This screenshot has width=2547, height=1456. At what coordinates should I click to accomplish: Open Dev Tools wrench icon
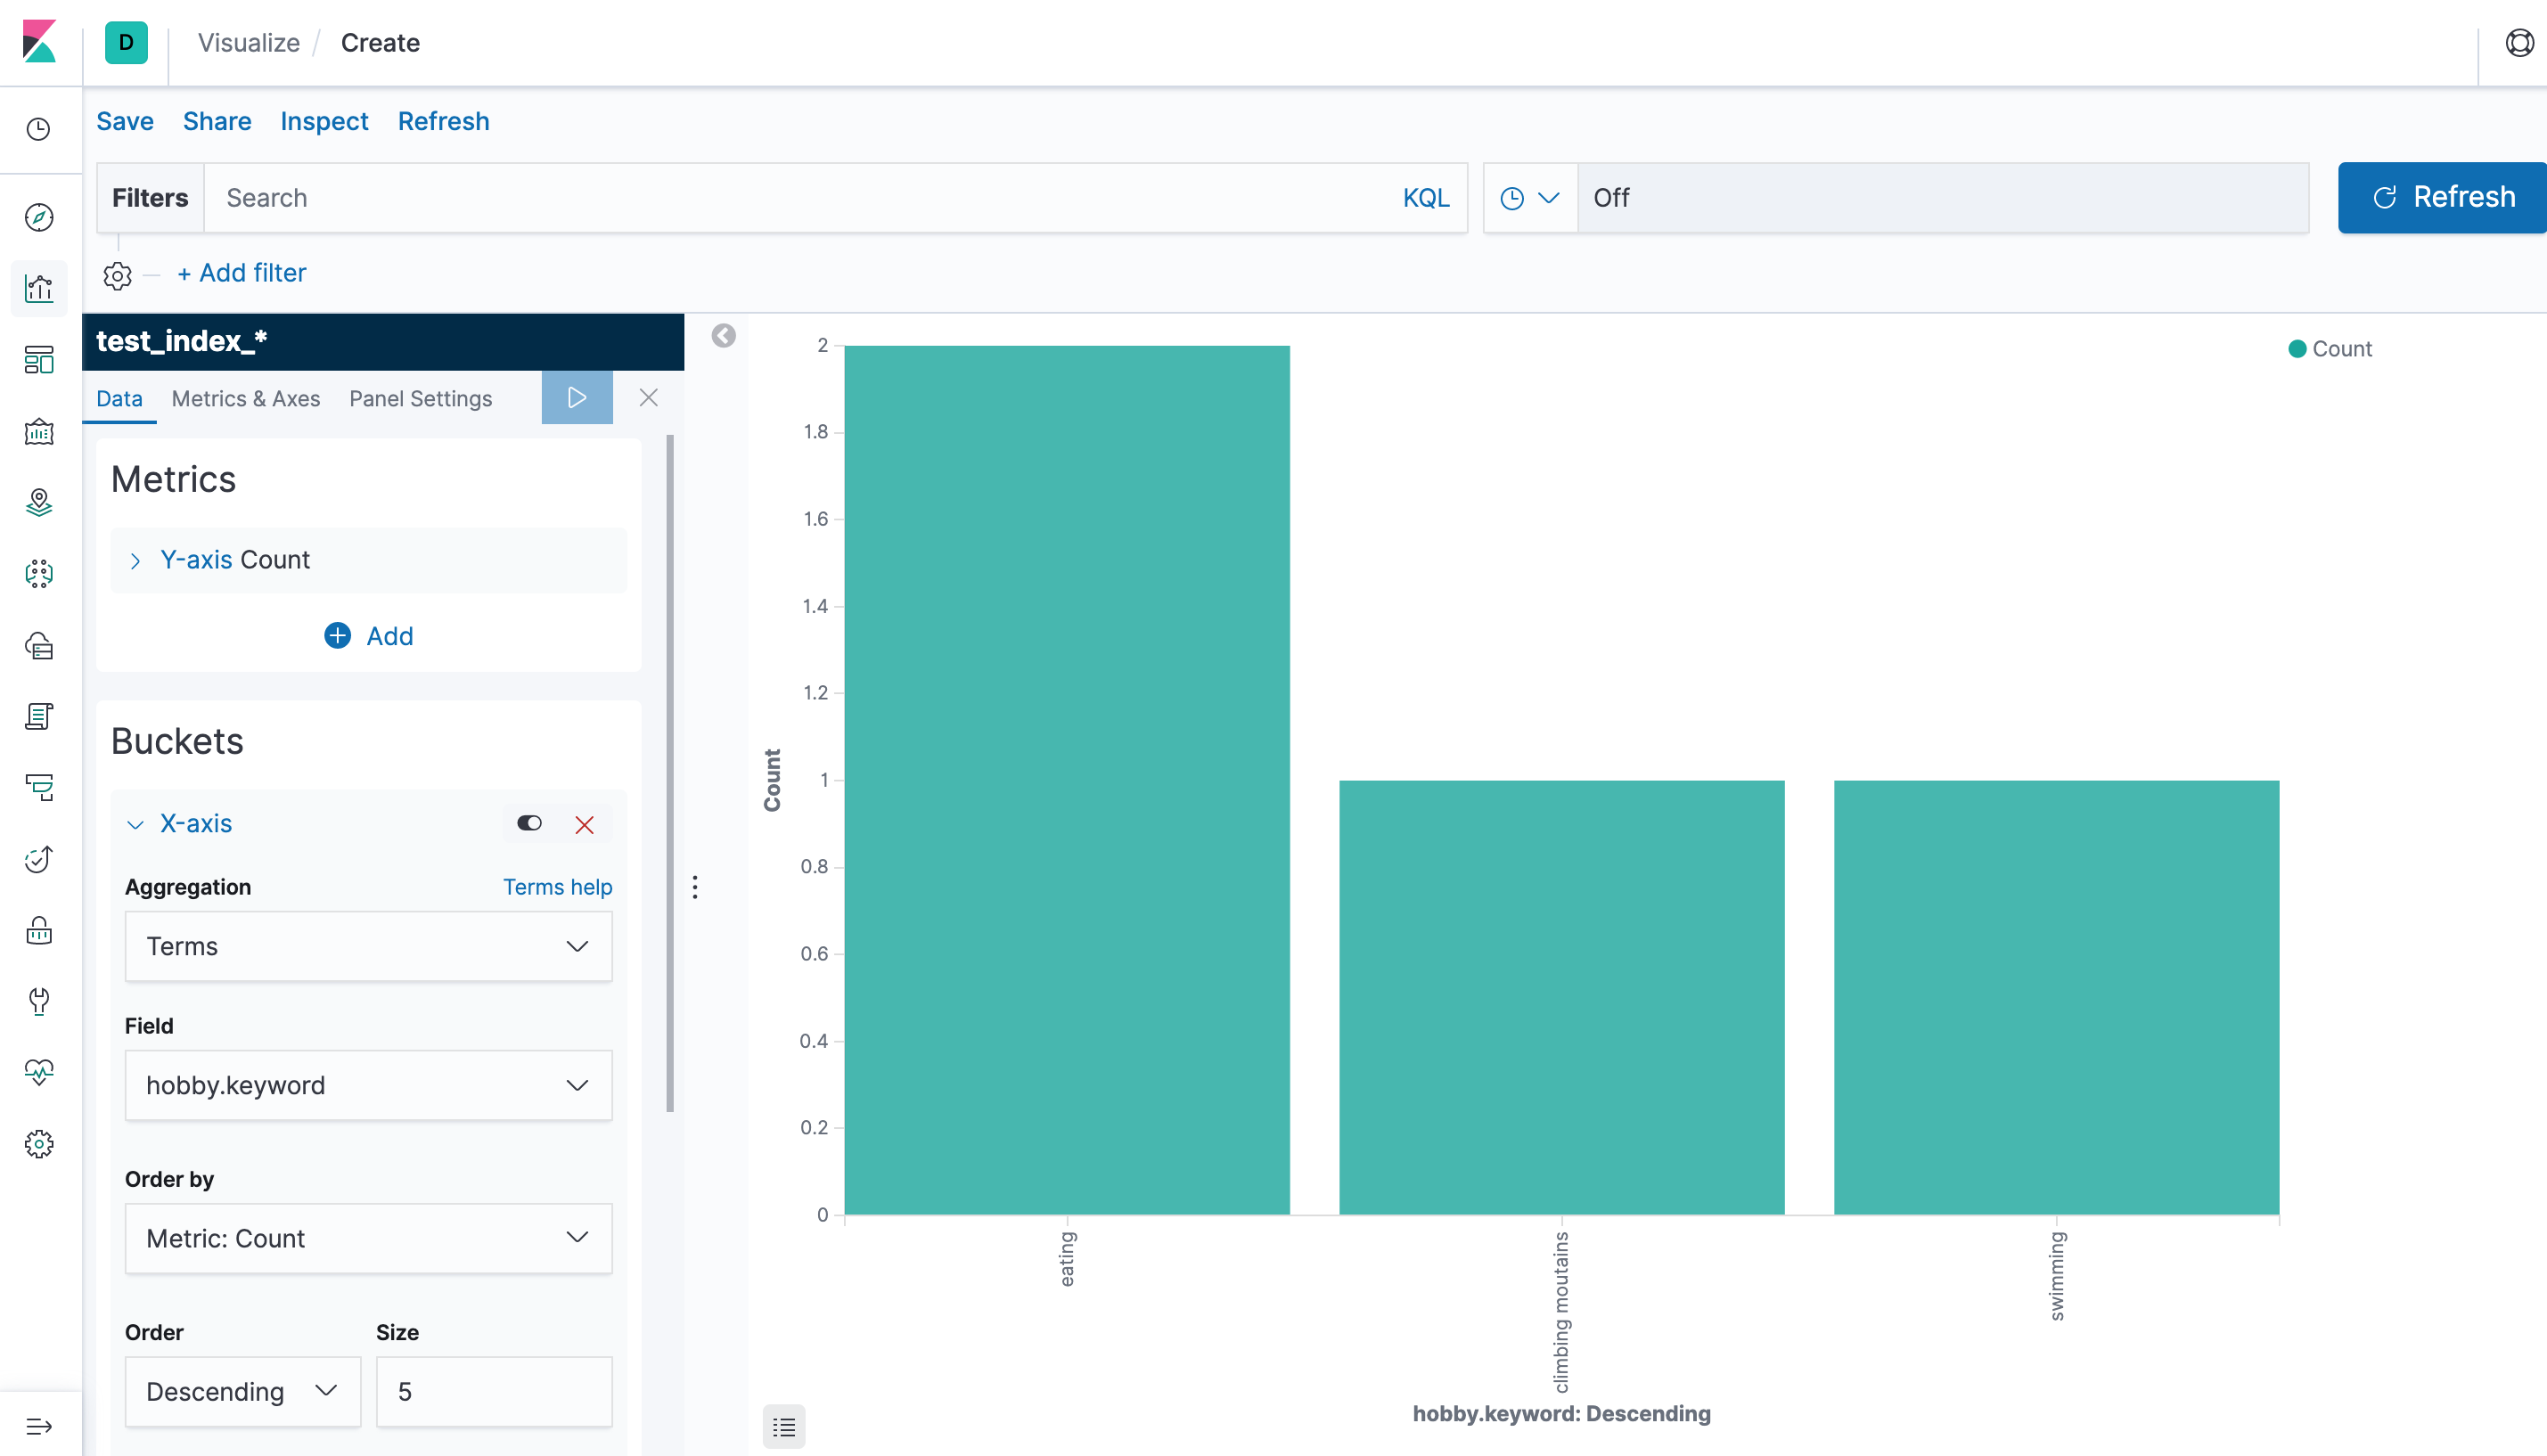click(39, 1001)
